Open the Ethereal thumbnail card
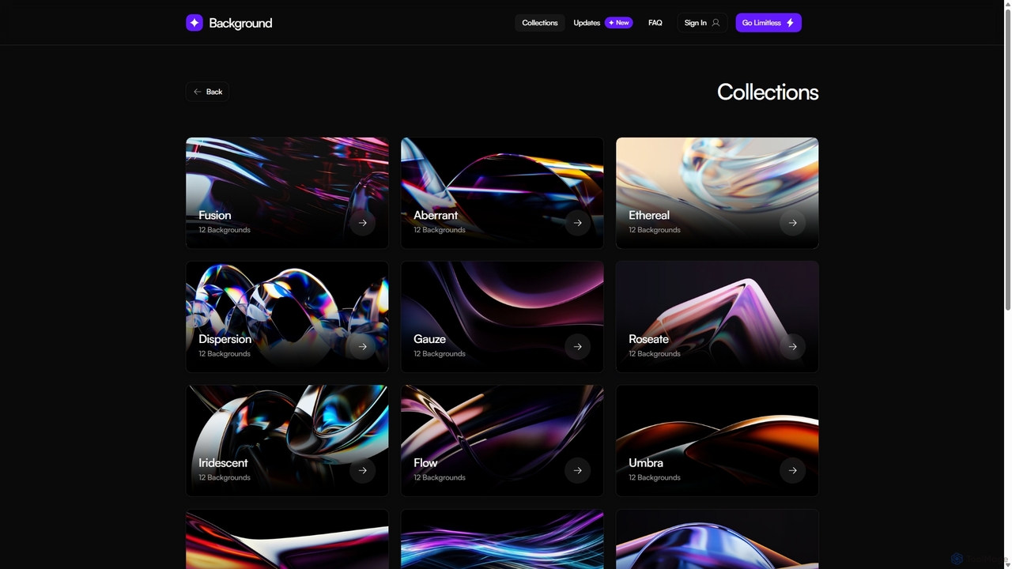Viewport: 1012px width, 569px height. point(717,193)
